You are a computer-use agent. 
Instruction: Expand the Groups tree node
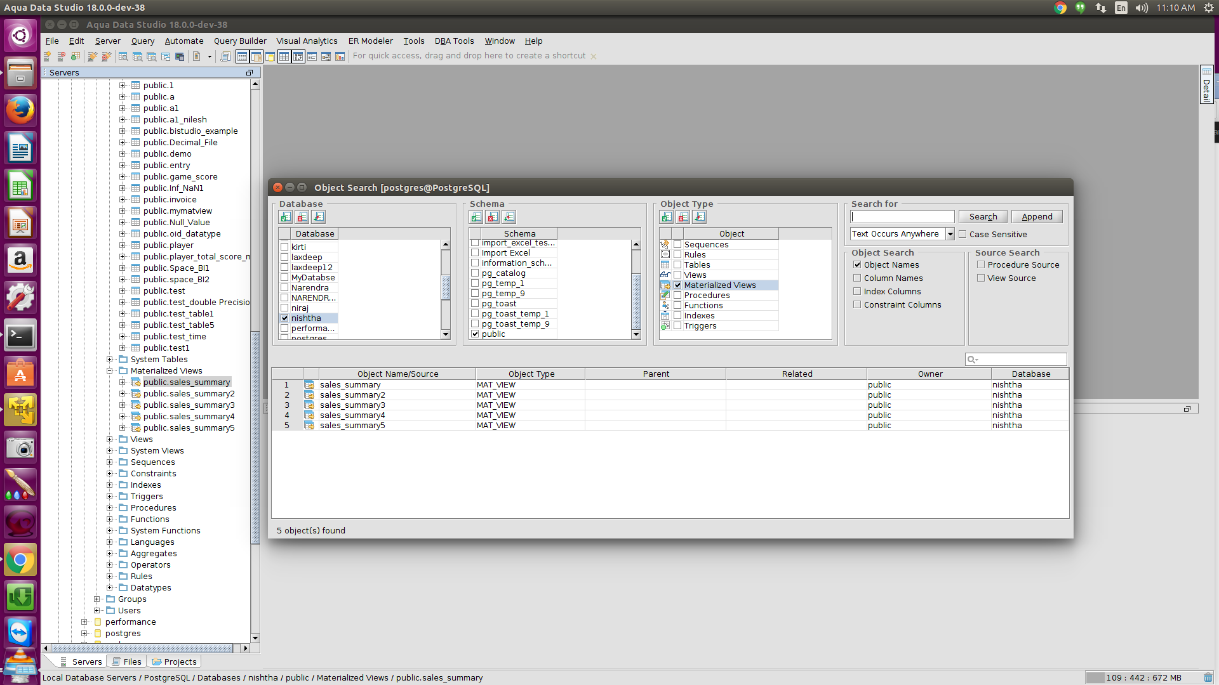pos(97,599)
